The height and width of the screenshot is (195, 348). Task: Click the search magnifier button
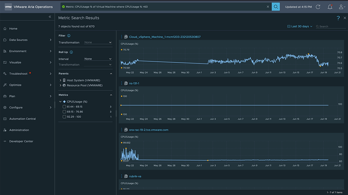276,7
